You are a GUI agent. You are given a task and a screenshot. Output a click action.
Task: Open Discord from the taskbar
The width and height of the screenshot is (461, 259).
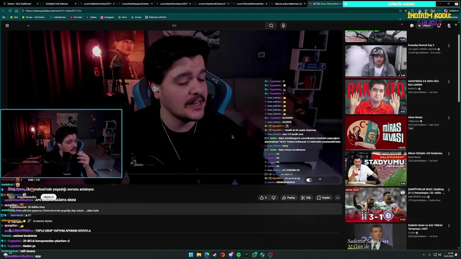[230, 255]
